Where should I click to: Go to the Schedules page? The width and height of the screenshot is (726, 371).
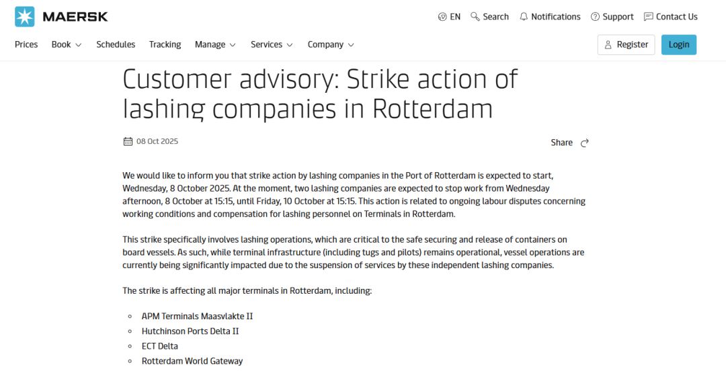point(116,44)
